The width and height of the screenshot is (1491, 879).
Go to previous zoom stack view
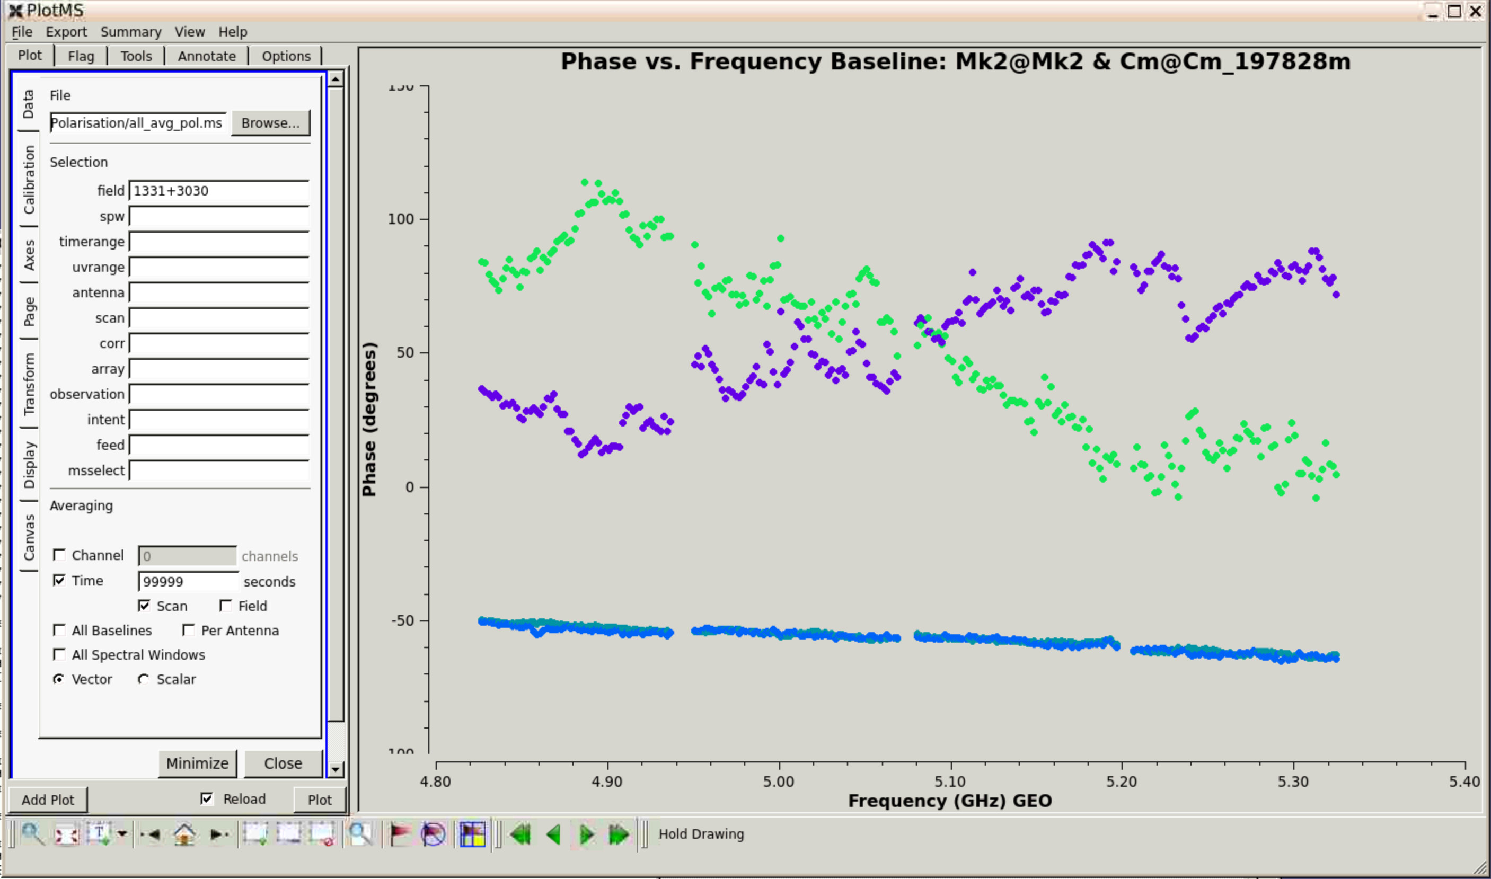coord(150,834)
